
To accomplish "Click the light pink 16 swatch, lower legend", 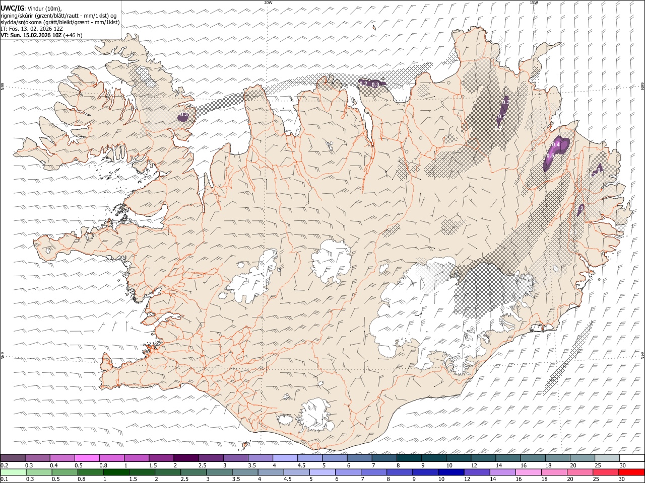I will (528, 472).
